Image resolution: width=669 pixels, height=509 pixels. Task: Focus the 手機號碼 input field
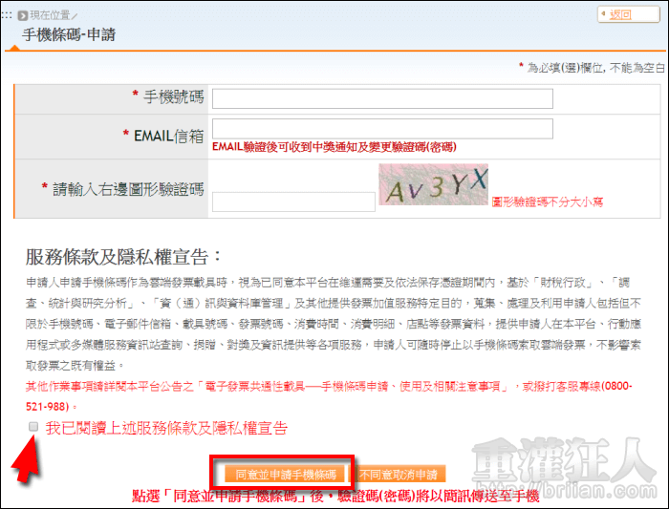point(381,99)
